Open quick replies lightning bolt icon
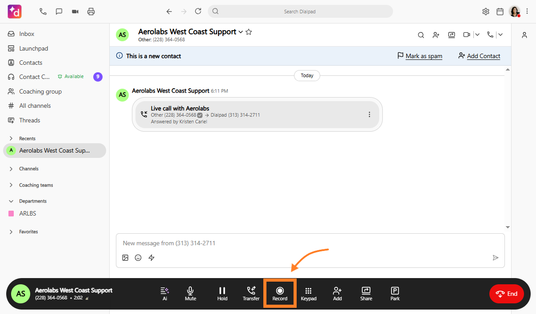The image size is (536, 314). pyautogui.click(x=151, y=258)
